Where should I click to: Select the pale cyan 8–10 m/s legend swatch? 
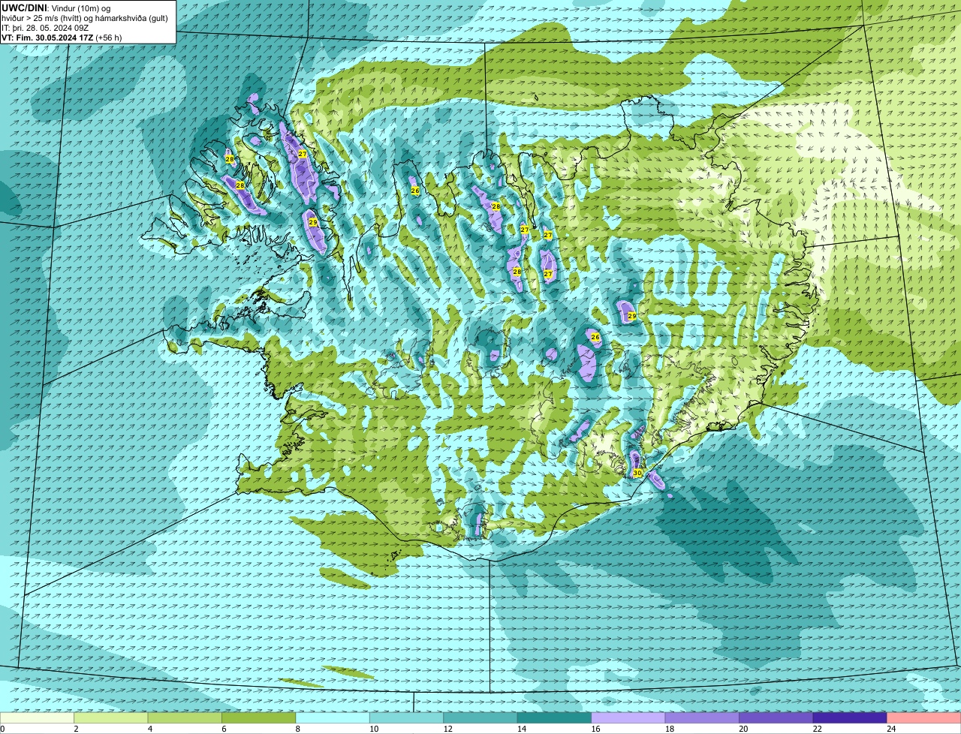point(333,718)
